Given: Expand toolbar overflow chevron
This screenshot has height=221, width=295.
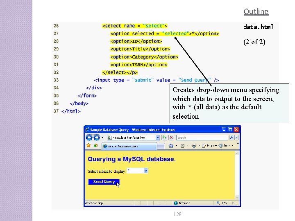Looking at the screenshot, I should (x=238, y=144).
